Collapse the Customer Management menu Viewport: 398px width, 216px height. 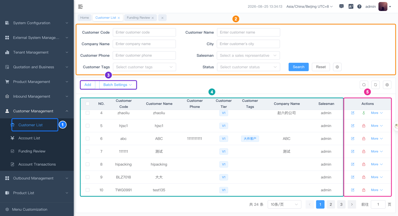(37, 111)
